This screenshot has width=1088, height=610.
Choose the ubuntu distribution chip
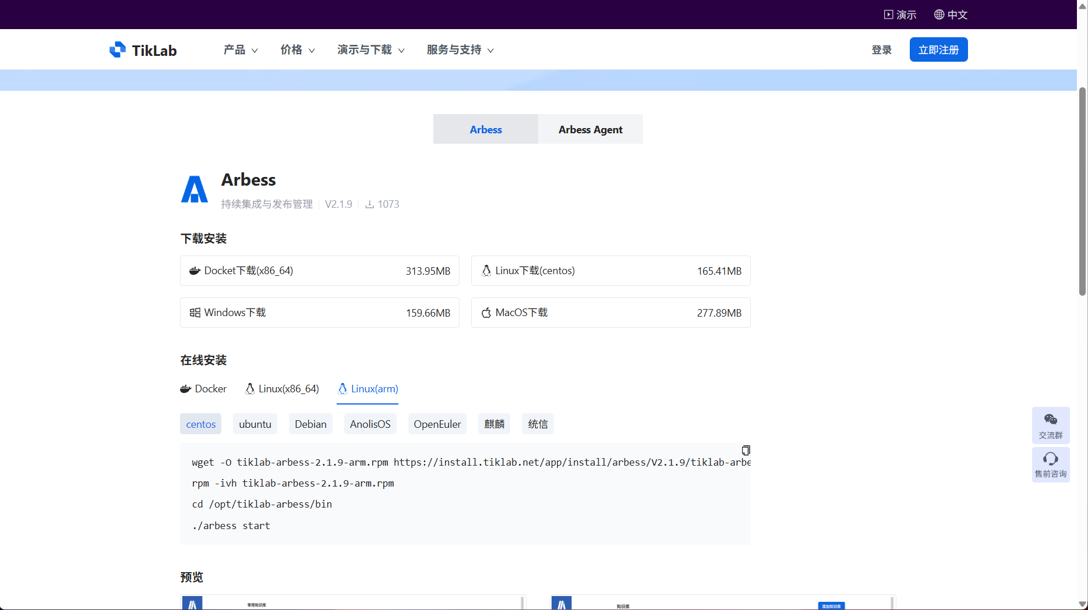click(x=255, y=424)
